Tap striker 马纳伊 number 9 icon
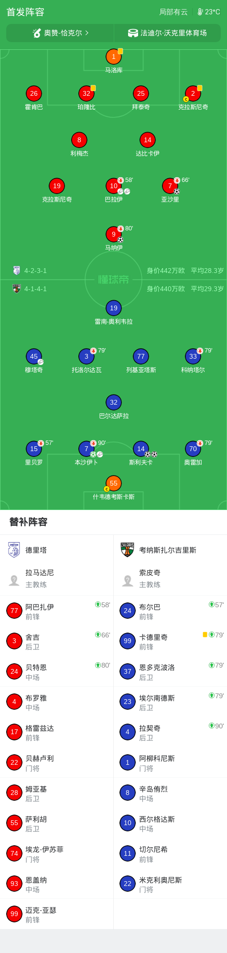 114,234
